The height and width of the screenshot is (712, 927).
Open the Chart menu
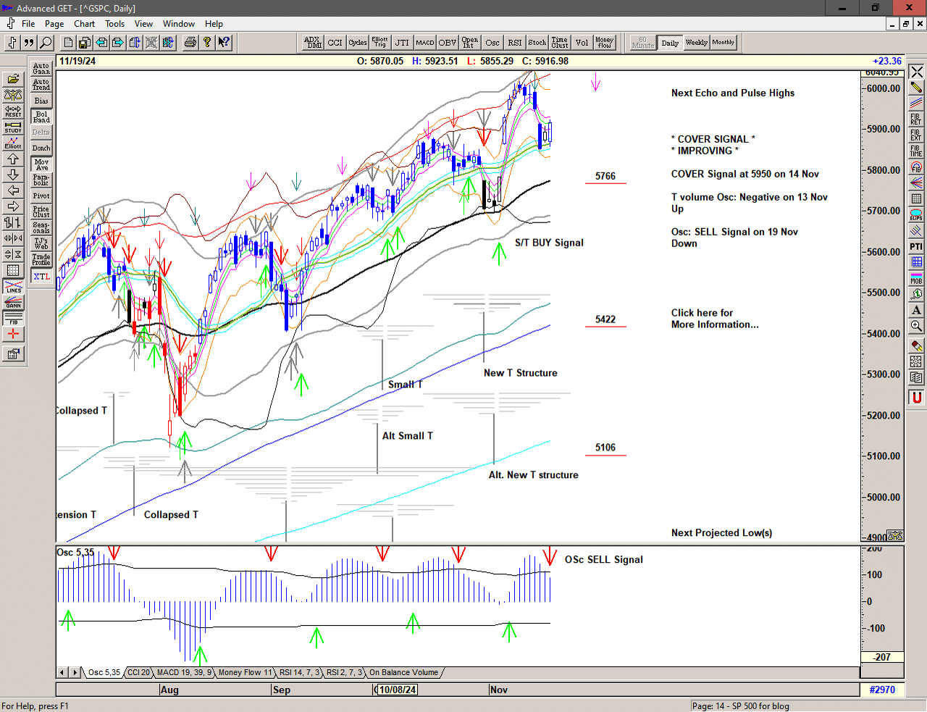(84, 24)
